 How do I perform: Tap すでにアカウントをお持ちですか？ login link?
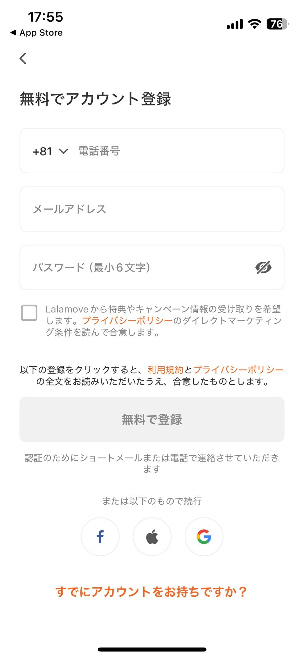151,591
